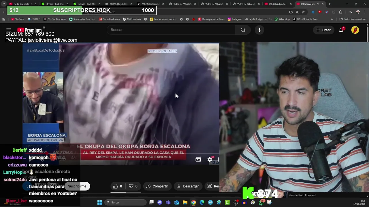Click the Crear button
The width and height of the screenshot is (369, 207).
click(323, 30)
